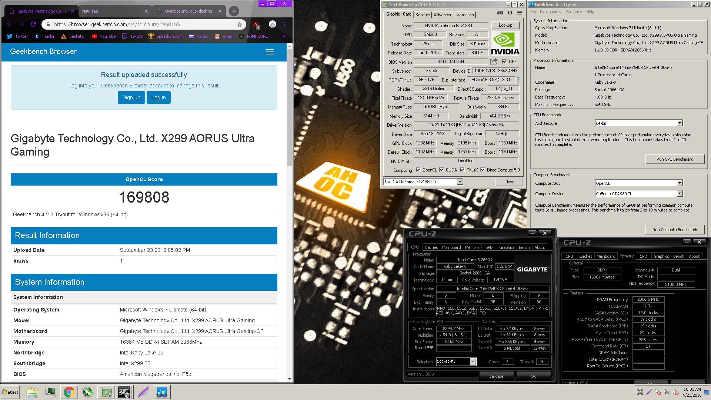Bookmark this page with the star icon

click(x=240, y=24)
